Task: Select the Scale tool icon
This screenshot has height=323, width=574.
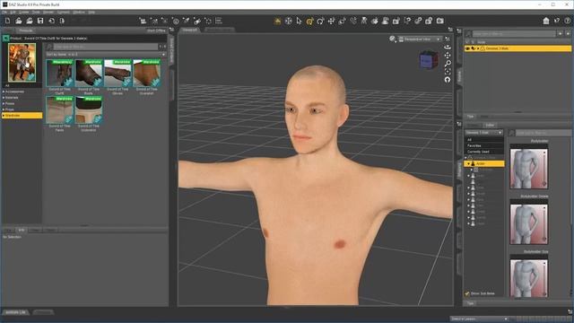Action: [x=342, y=21]
